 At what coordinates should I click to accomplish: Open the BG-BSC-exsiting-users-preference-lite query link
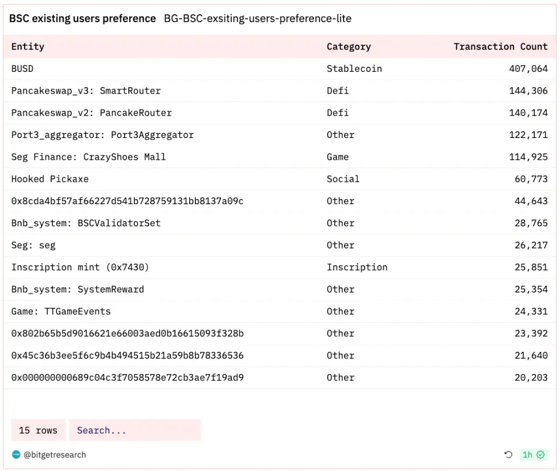click(257, 19)
